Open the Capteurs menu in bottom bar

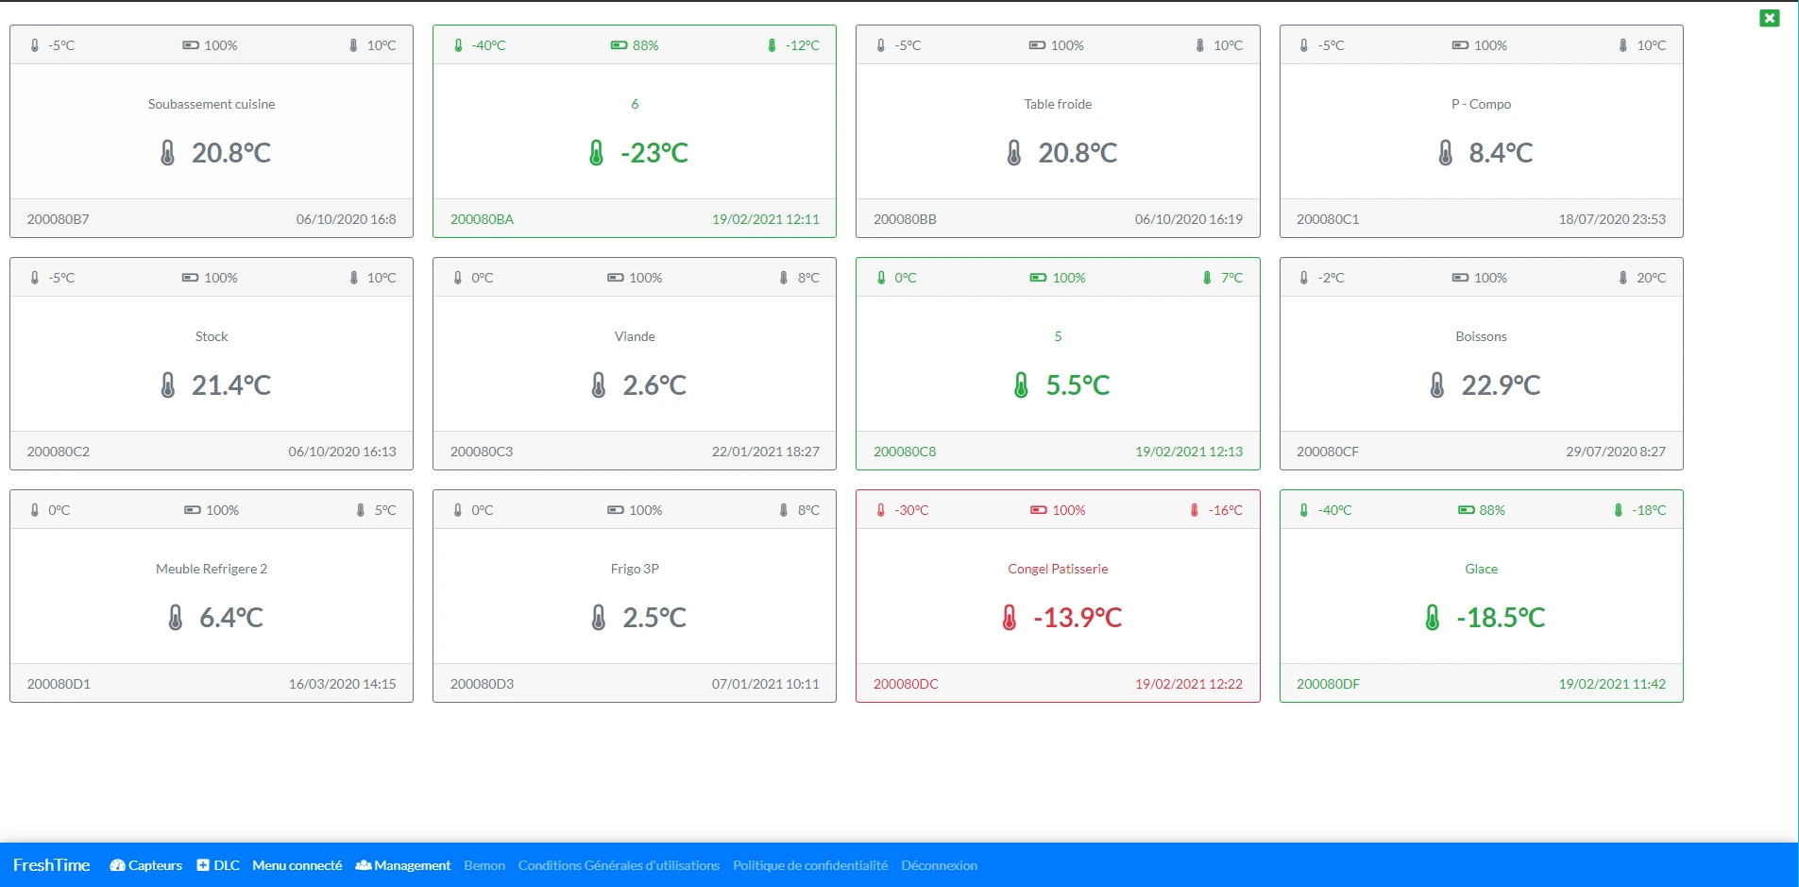pyautogui.click(x=146, y=865)
